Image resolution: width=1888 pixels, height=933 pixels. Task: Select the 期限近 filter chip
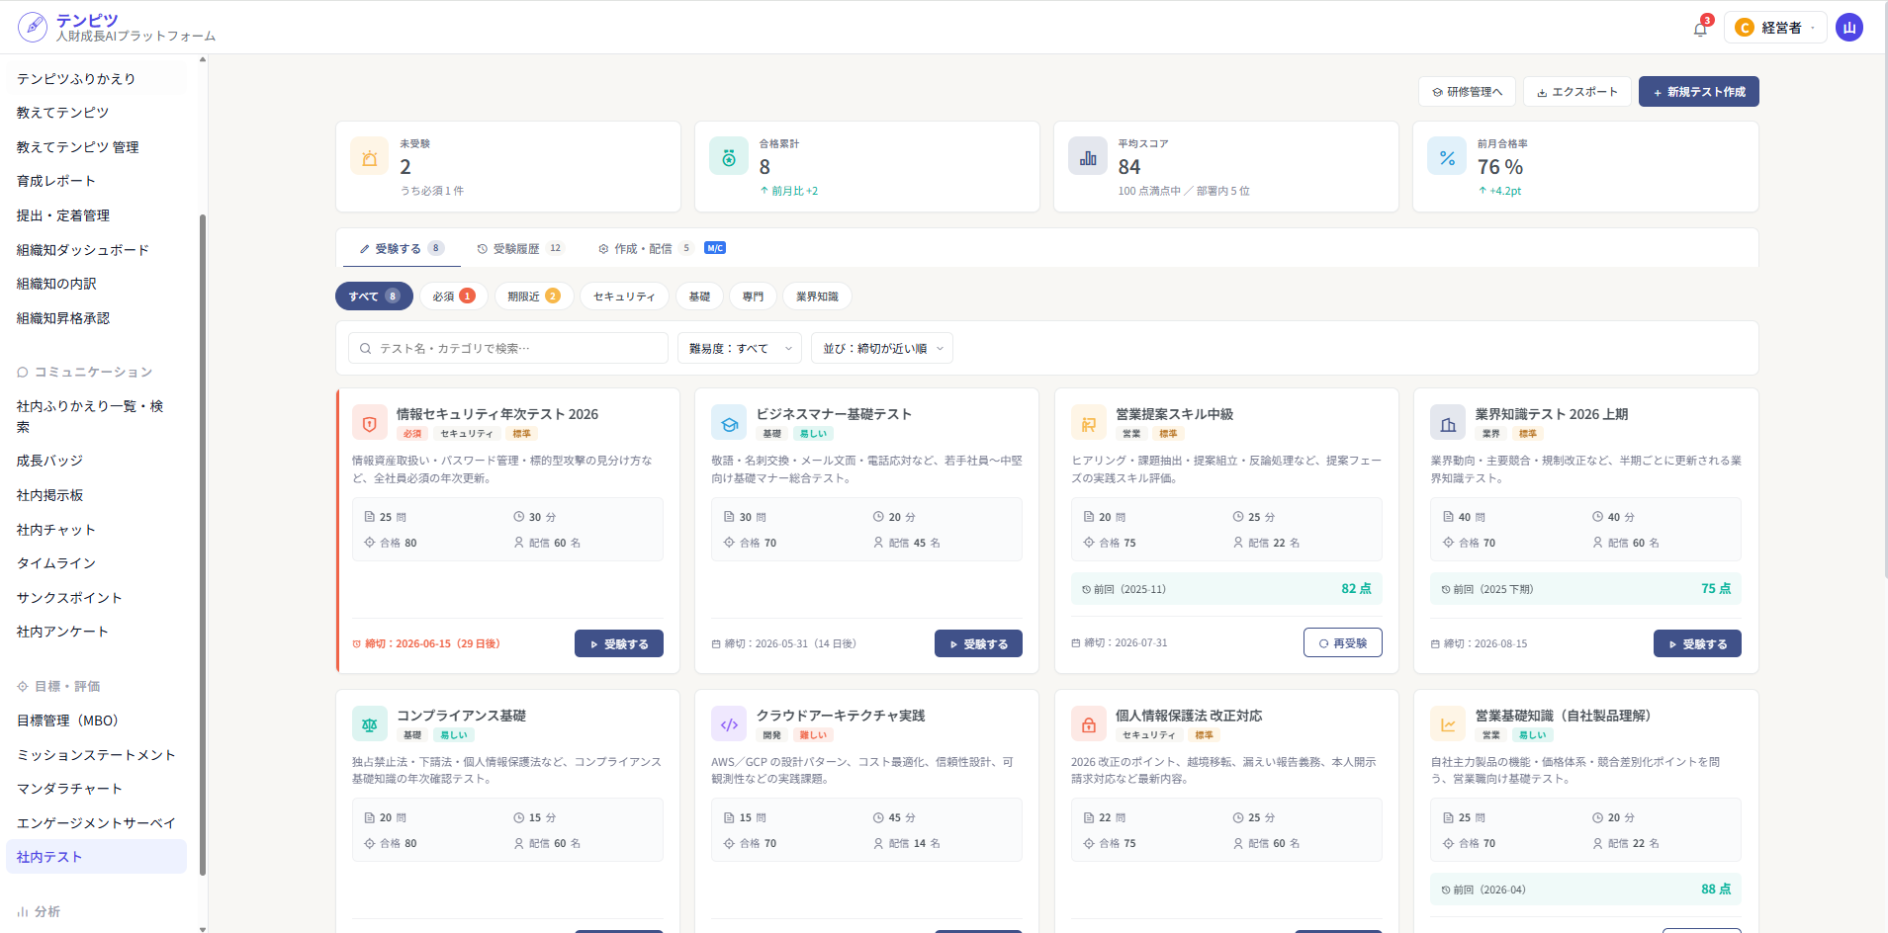(534, 297)
